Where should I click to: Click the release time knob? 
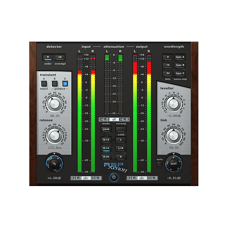coord(54,135)
